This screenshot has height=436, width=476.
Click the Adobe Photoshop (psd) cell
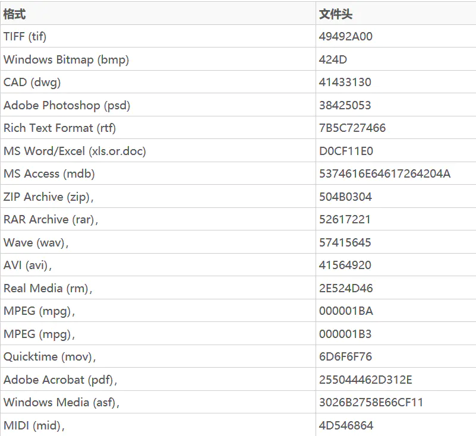67,105
